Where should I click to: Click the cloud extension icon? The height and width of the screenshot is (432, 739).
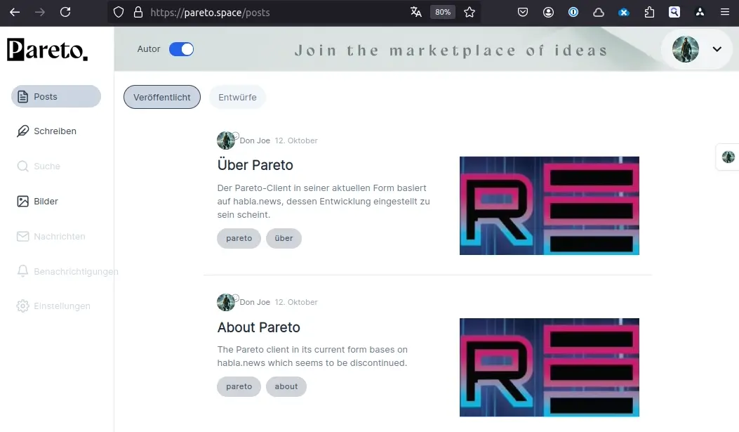coord(599,12)
